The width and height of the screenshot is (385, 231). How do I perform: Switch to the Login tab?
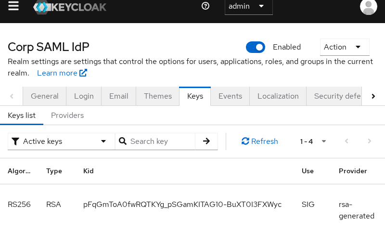tap(84, 96)
